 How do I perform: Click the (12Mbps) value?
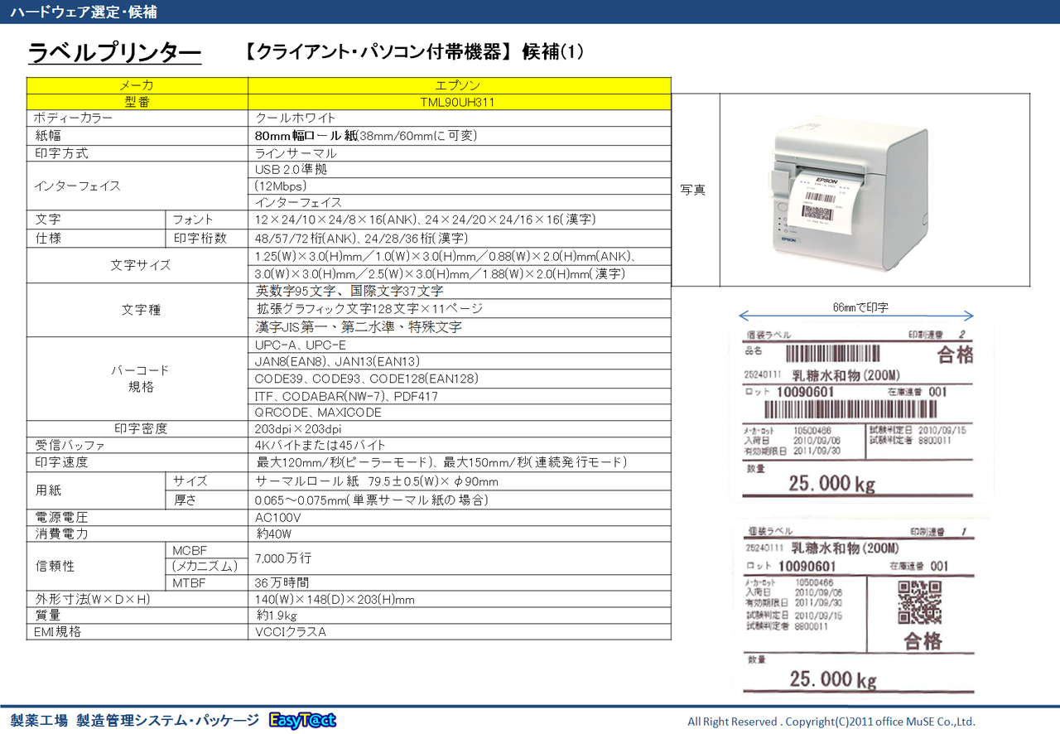coord(281,186)
